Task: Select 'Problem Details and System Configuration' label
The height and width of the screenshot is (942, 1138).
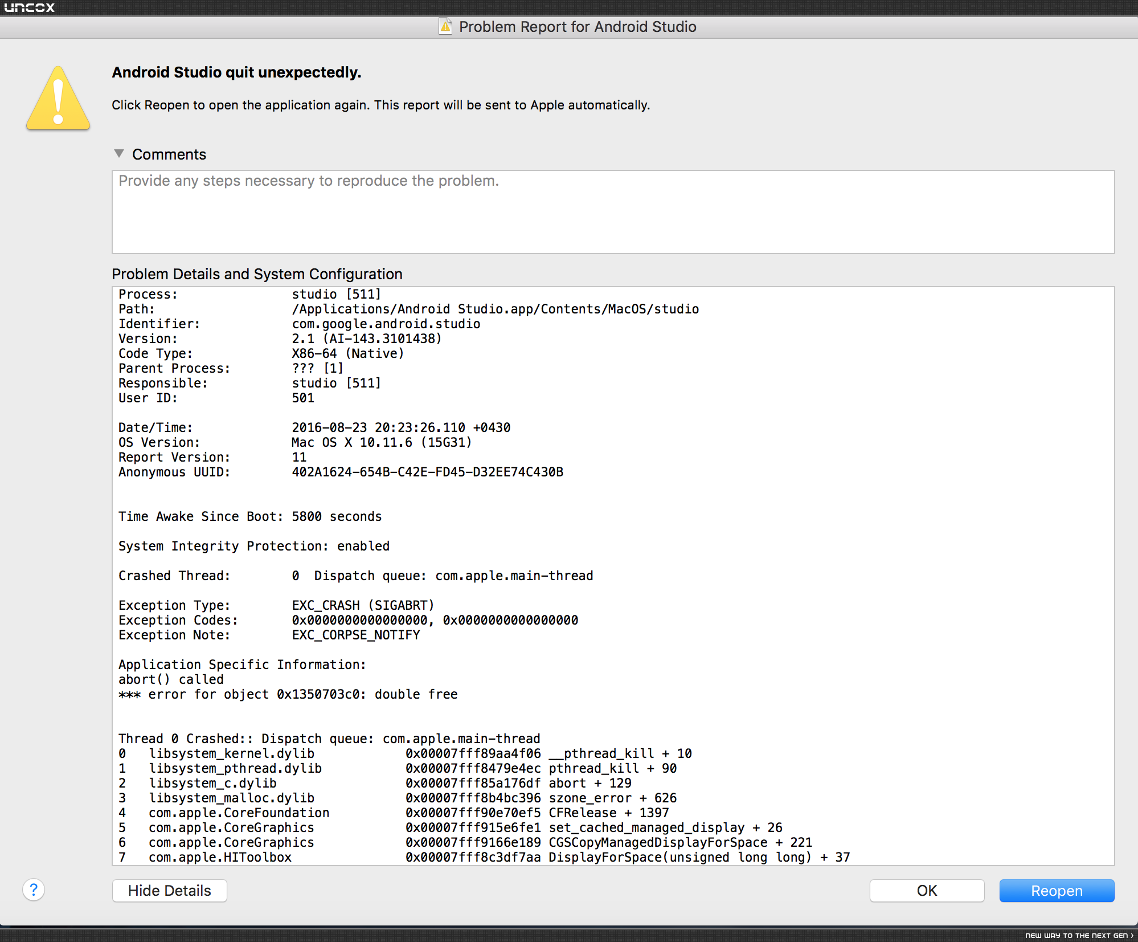Action: pyautogui.click(x=257, y=274)
